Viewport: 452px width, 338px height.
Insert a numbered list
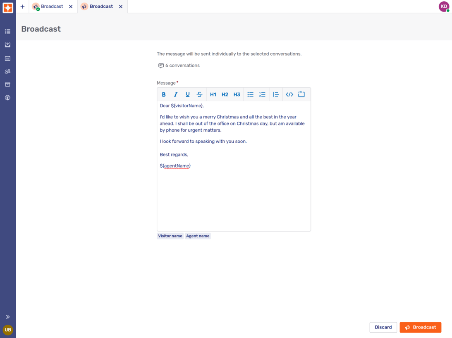click(x=263, y=94)
